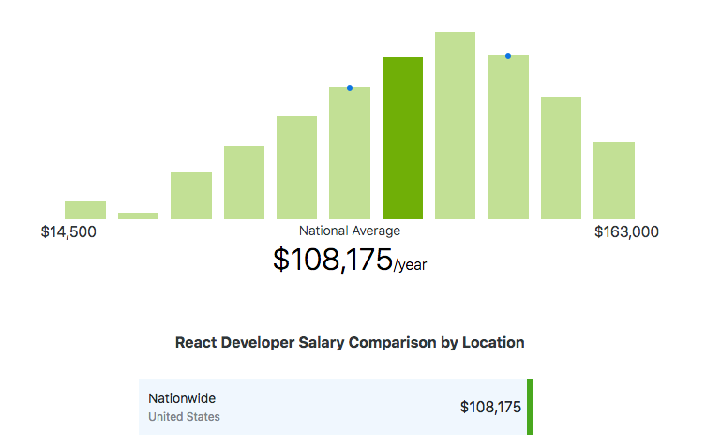Click the blue dot left of the dark bar
Viewport: 706px width, 447px height.
coord(350,88)
